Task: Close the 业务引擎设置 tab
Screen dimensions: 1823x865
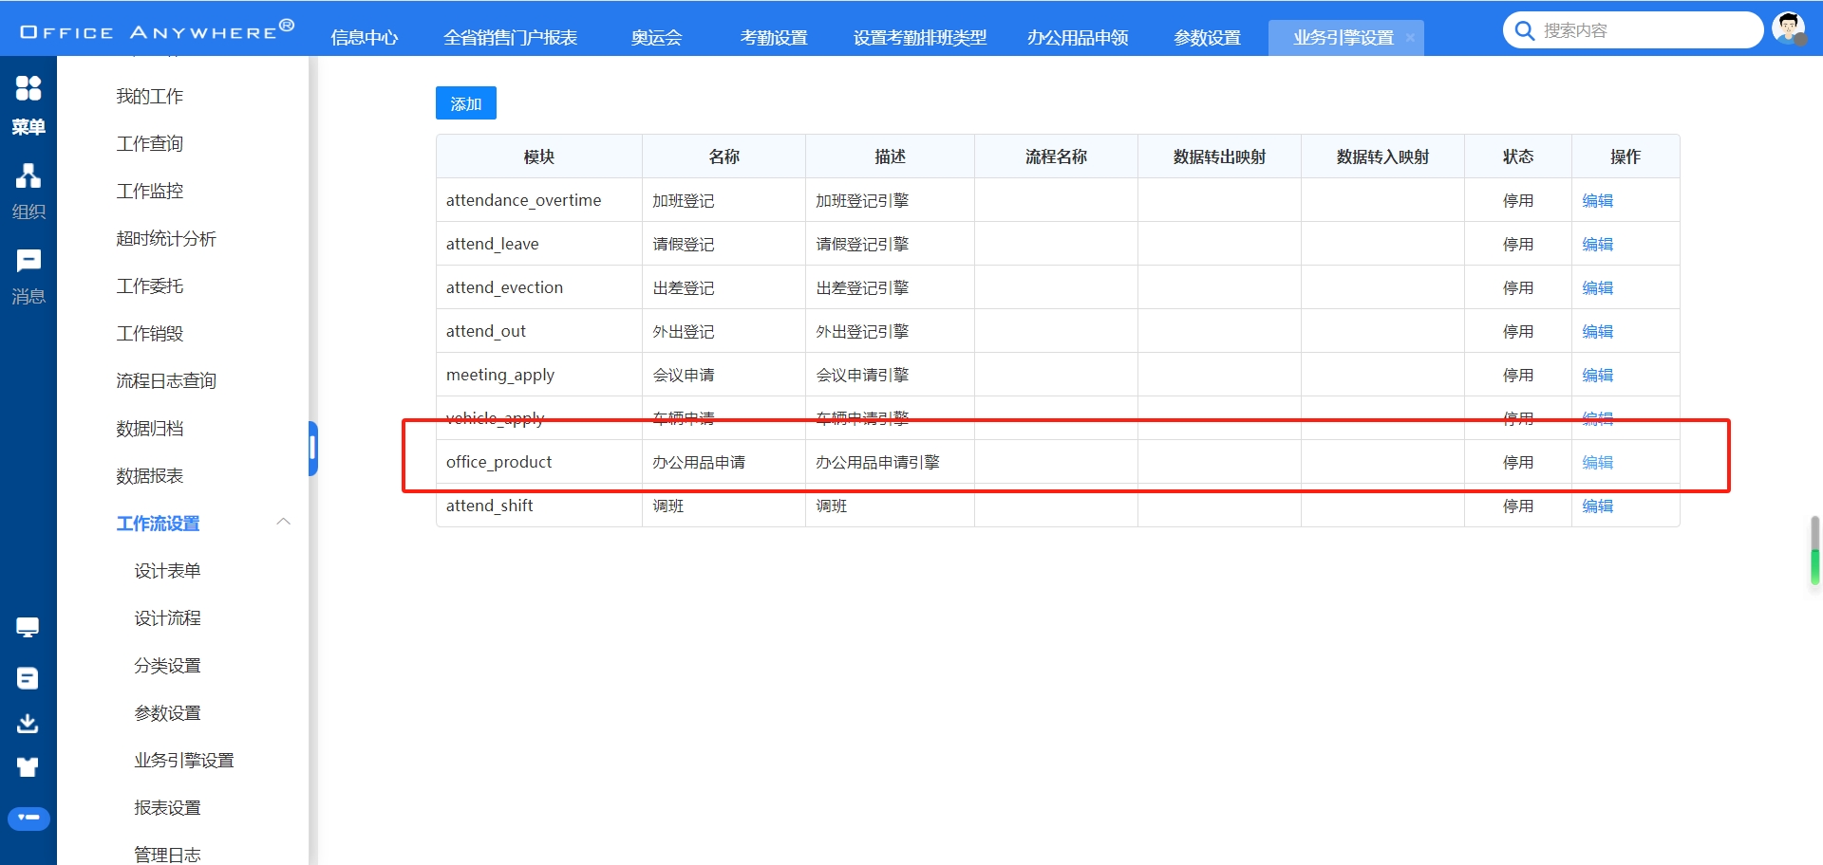Action: [x=1410, y=38]
